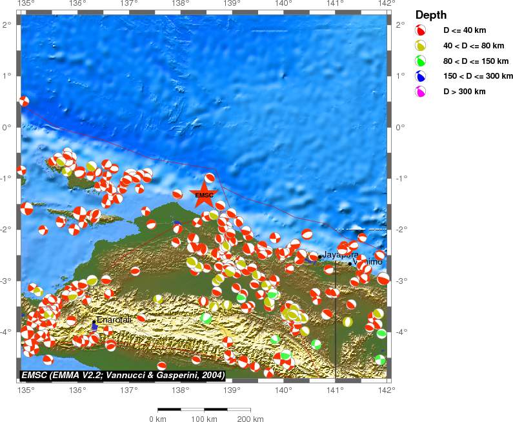Click the black and white scale bar

tap(204, 410)
